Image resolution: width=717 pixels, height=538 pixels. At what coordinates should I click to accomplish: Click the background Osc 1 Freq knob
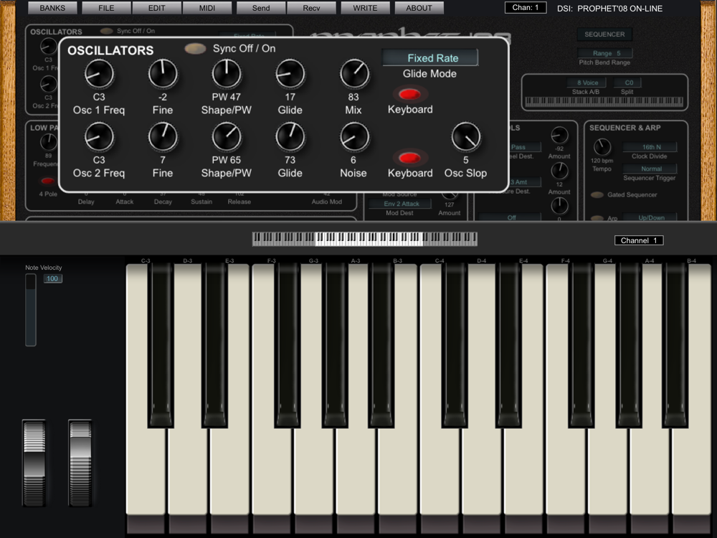coord(48,46)
